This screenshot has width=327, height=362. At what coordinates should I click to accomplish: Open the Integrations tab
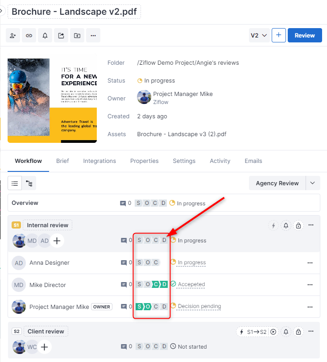(99, 161)
